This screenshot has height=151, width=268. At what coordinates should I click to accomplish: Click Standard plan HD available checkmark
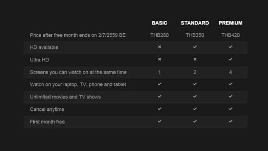[195, 47]
